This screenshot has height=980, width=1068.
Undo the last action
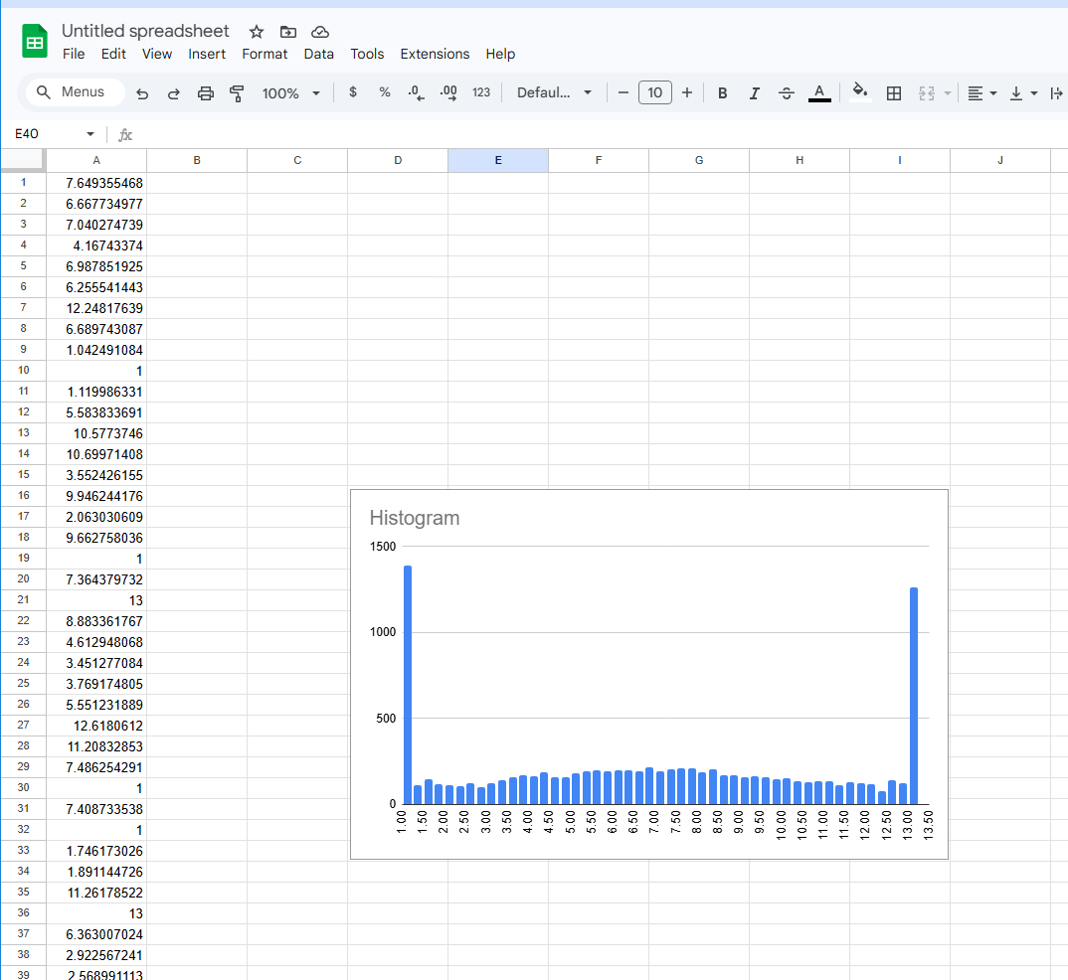click(142, 92)
